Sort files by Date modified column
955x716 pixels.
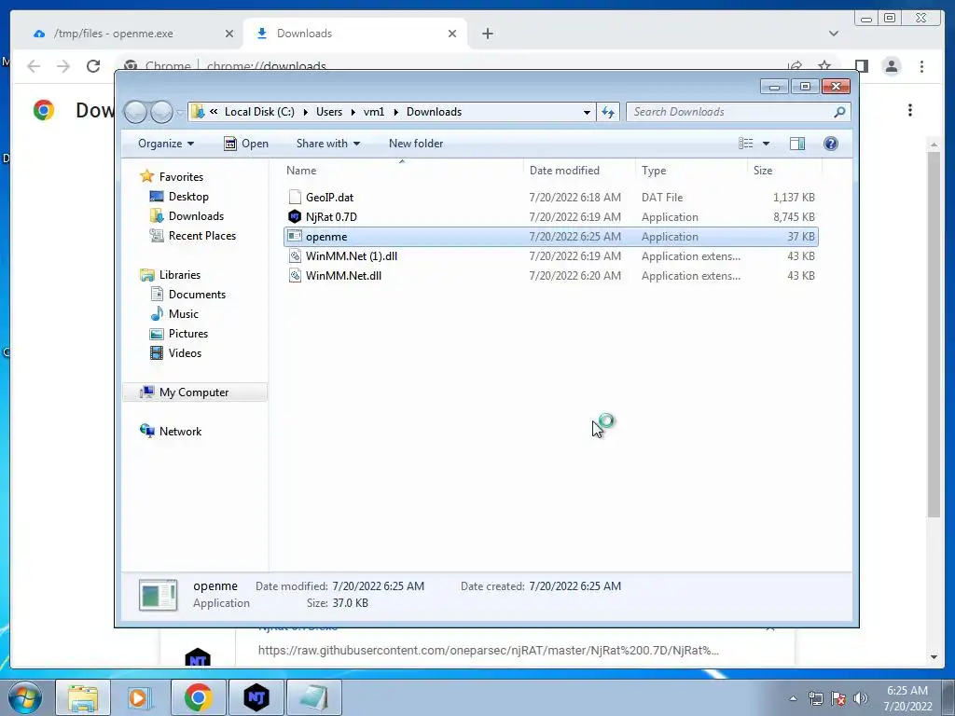click(x=579, y=171)
